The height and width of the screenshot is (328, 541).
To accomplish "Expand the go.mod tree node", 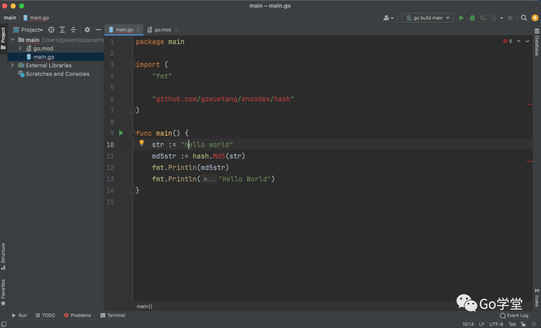I will 20,49.
